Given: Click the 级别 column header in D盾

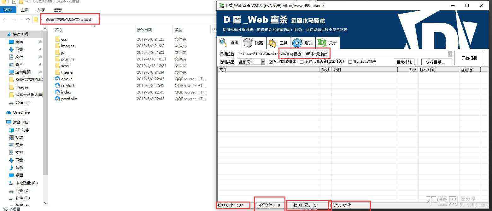Looking at the screenshot, I should pyautogui.click(x=325, y=70).
